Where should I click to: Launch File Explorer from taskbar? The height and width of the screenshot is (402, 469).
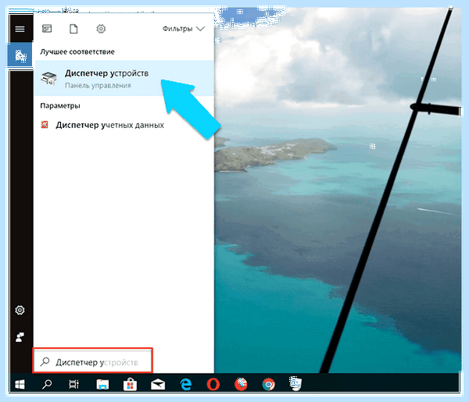[102, 384]
